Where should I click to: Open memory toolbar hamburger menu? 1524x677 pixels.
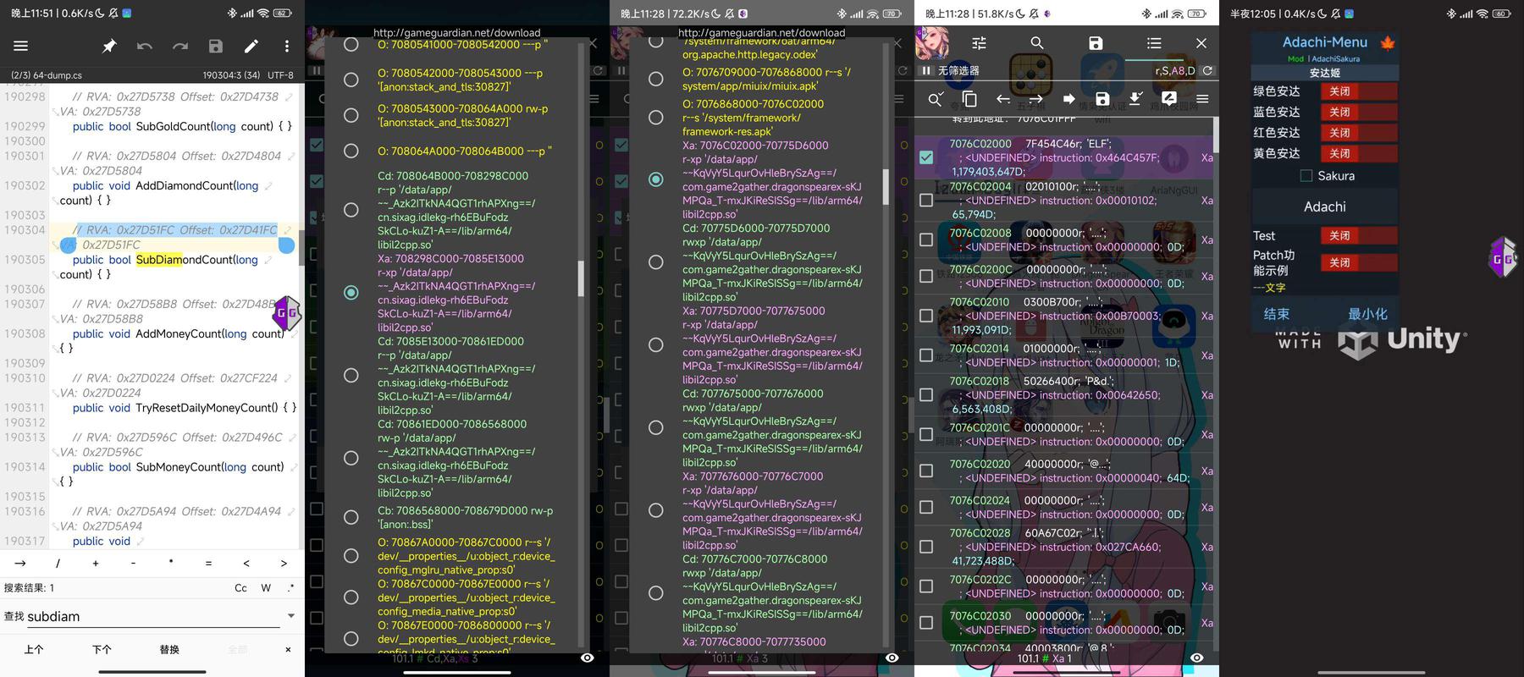1202,99
